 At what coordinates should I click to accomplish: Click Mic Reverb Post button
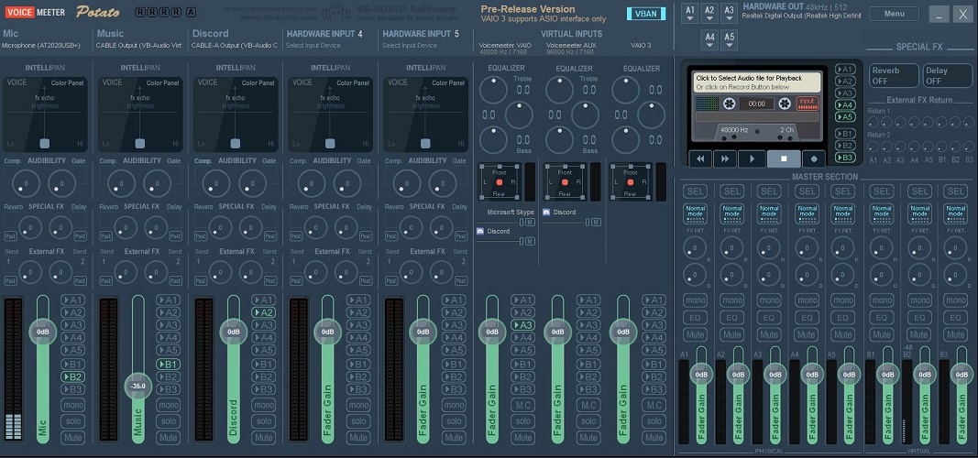click(x=10, y=236)
